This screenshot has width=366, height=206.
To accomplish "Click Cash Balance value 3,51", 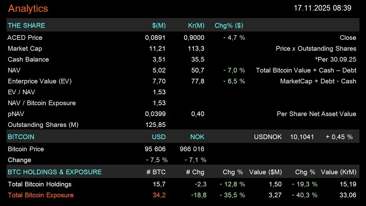I will click(x=159, y=59).
